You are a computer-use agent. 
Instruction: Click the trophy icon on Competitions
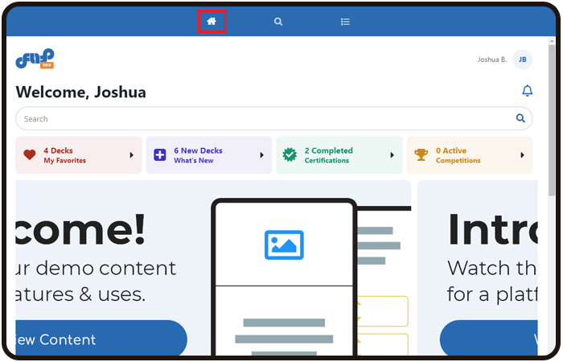(421, 154)
